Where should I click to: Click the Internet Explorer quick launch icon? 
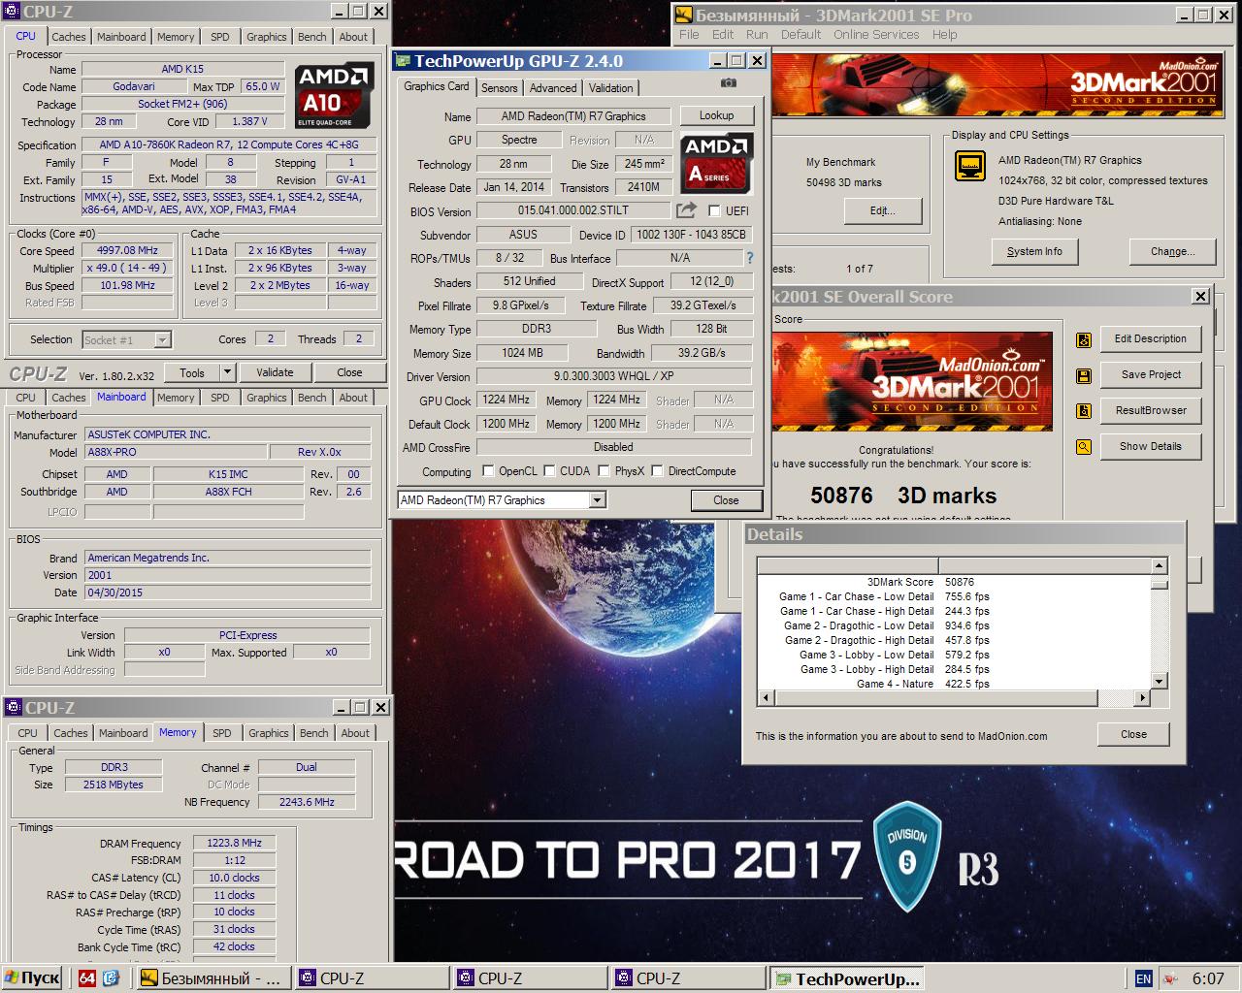pyautogui.click(x=111, y=978)
